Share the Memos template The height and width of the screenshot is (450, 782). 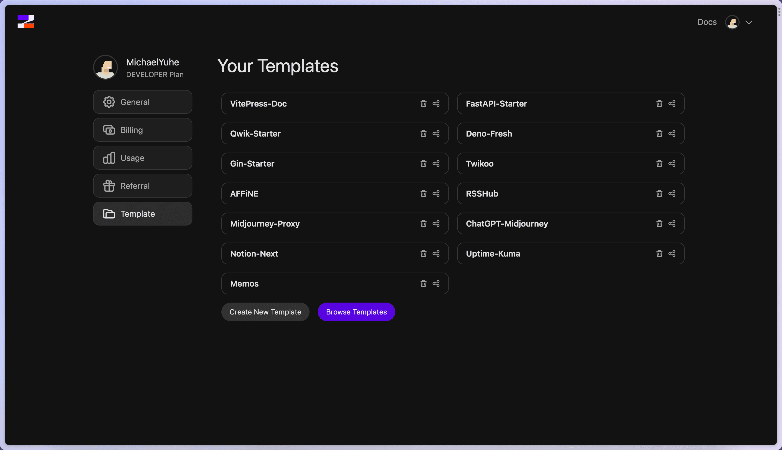(436, 283)
